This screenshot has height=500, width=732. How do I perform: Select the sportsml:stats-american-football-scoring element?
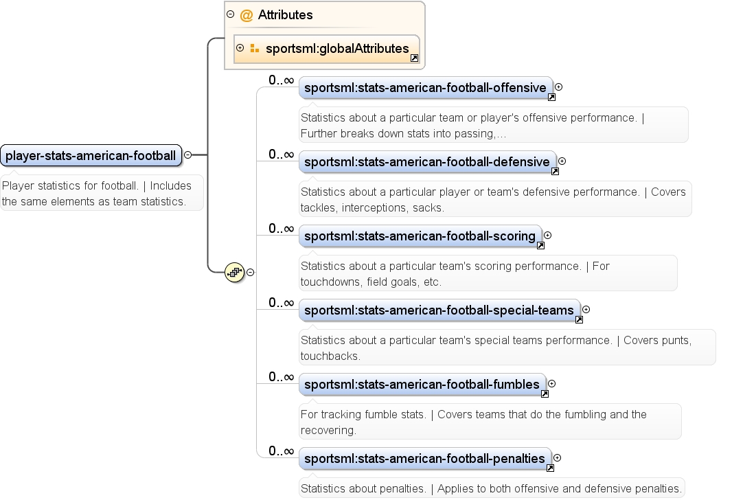(x=420, y=236)
